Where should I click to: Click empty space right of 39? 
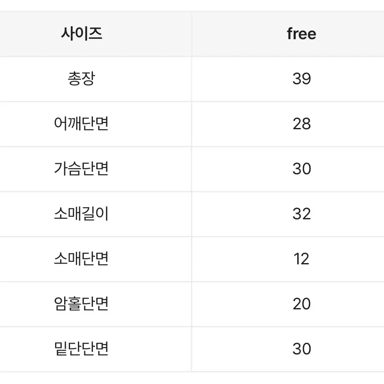click(x=348, y=79)
